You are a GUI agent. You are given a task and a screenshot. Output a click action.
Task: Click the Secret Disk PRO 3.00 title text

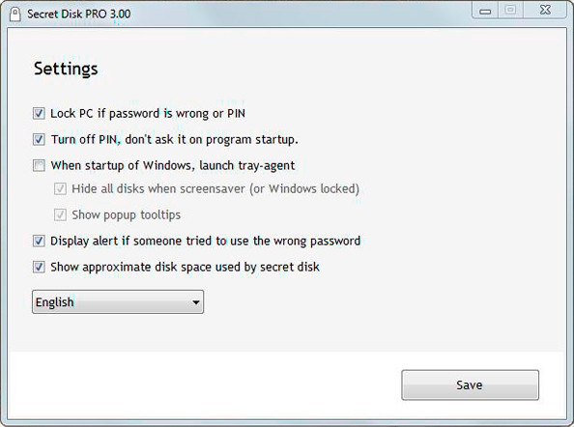(x=78, y=14)
